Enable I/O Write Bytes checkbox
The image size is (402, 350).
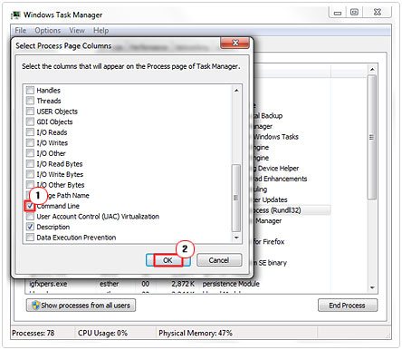coord(30,174)
